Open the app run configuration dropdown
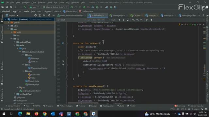 [x=34, y=7]
